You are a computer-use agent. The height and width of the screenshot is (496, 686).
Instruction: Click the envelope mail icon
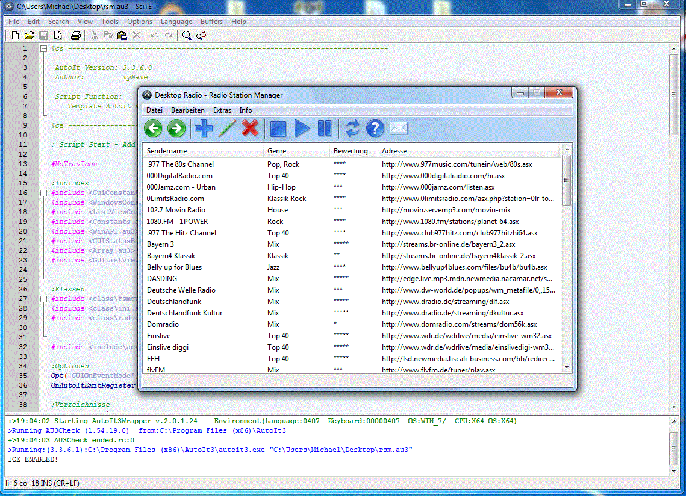click(398, 128)
